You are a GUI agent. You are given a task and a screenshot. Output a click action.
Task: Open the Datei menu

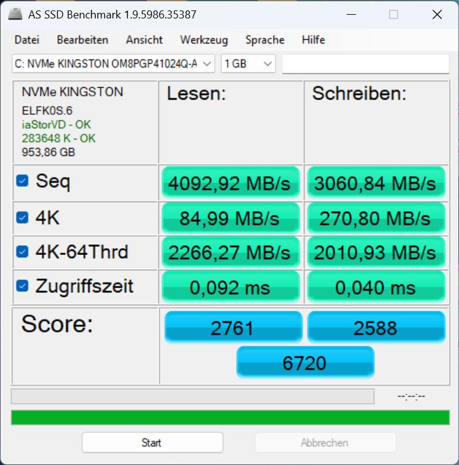tap(27, 40)
